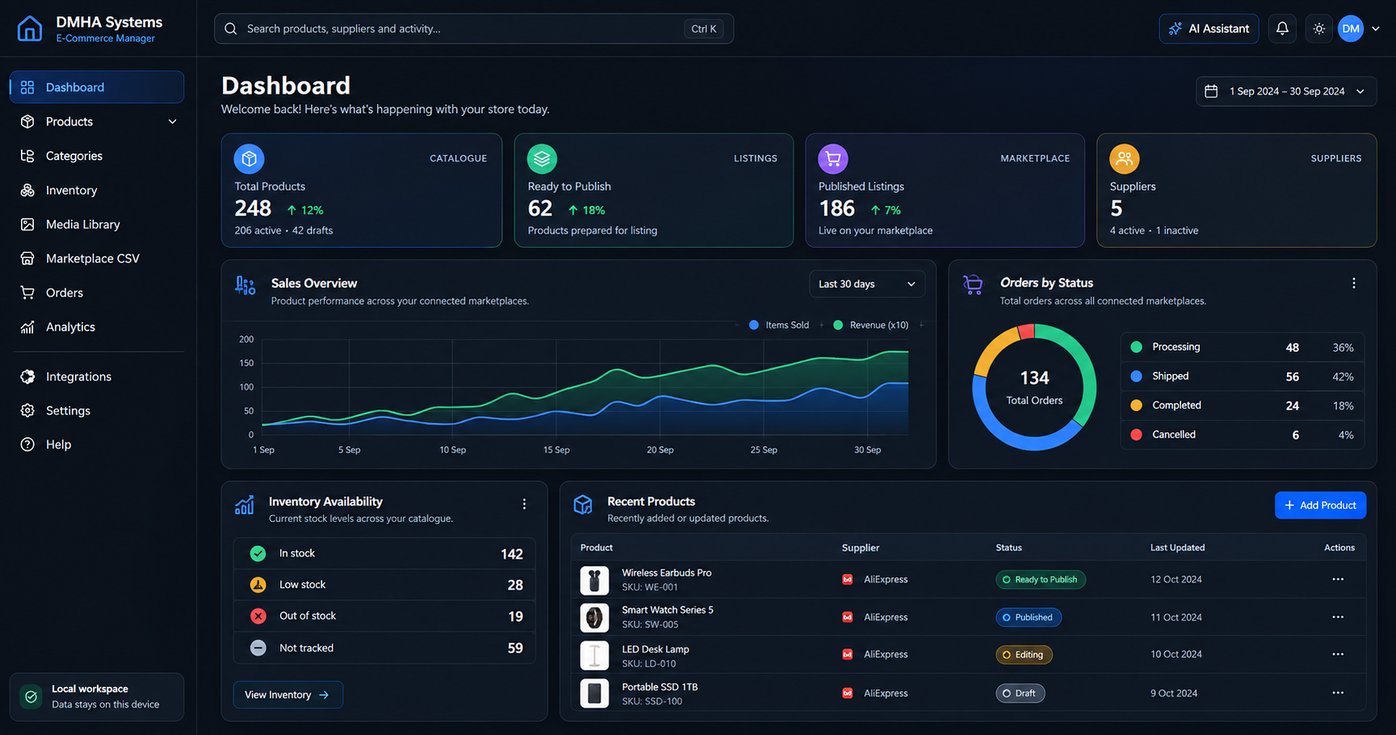Click the Orders by Status cart icon
The height and width of the screenshot is (735, 1396).
973,284
